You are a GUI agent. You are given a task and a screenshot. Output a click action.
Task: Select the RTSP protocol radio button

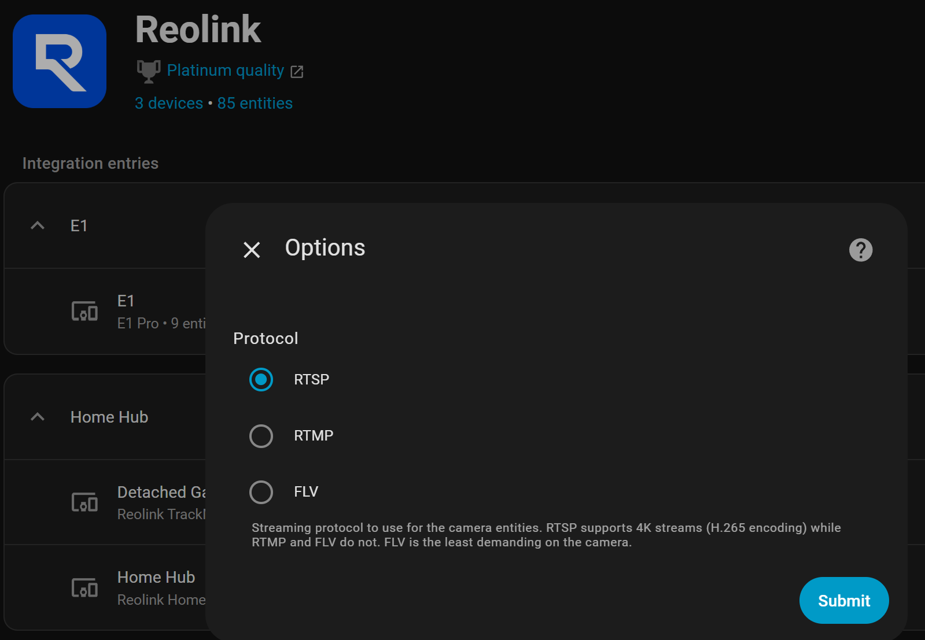pos(261,379)
